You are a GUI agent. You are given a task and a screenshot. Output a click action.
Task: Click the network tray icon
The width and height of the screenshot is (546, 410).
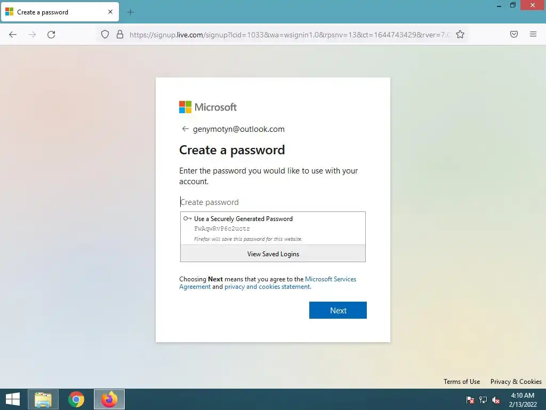[483, 400]
